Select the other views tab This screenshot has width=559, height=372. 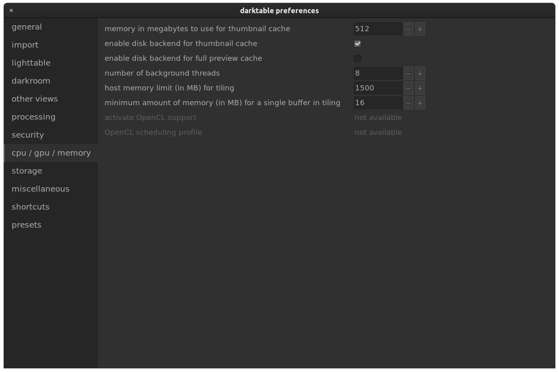click(51, 99)
